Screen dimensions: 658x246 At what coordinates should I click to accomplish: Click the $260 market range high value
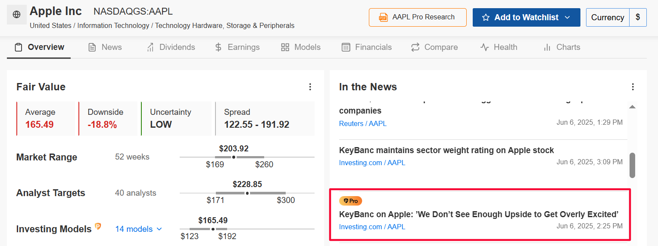264,164
